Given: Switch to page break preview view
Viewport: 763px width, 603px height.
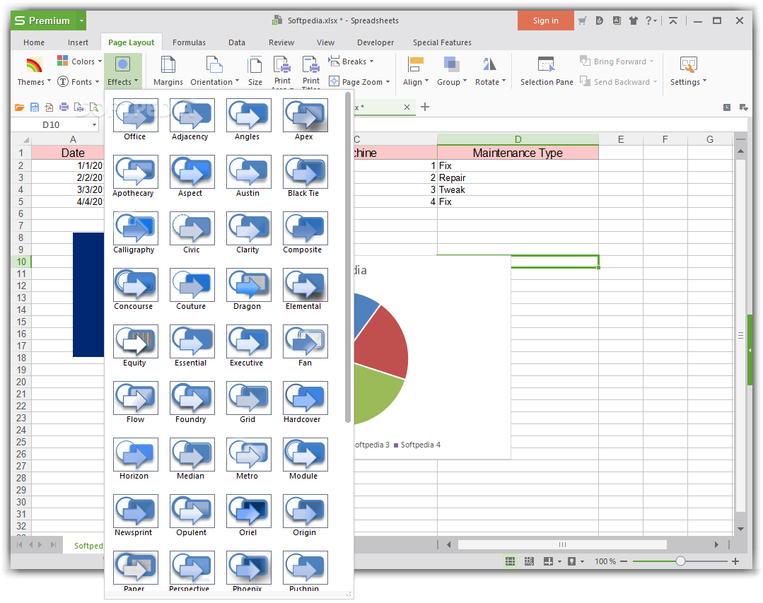Looking at the screenshot, I should pos(529,561).
